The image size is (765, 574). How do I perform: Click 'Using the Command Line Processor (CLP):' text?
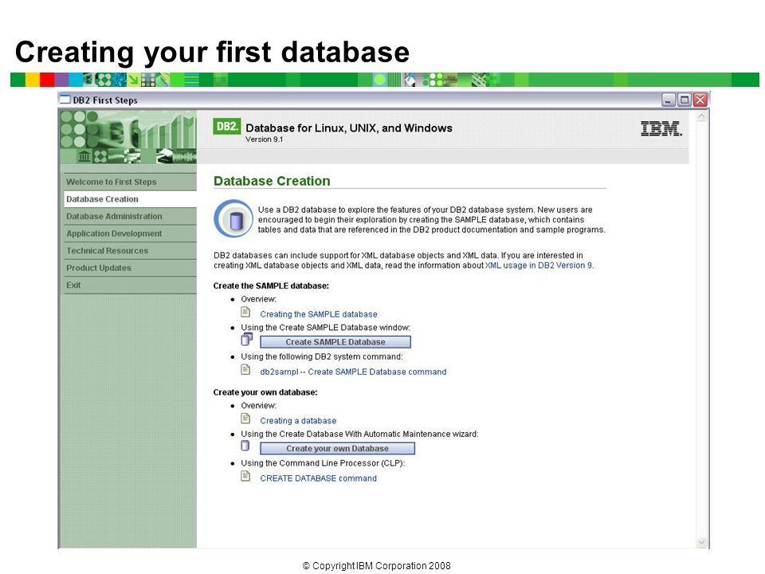click(x=323, y=462)
